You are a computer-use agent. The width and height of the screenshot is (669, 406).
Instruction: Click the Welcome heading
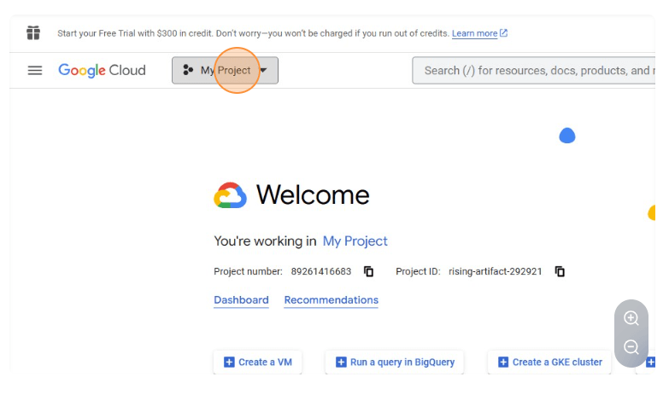pyautogui.click(x=313, y=195)
